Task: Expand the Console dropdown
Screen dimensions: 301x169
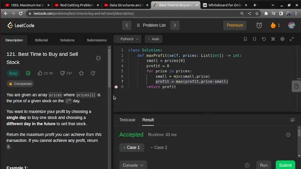Action: 133,165
